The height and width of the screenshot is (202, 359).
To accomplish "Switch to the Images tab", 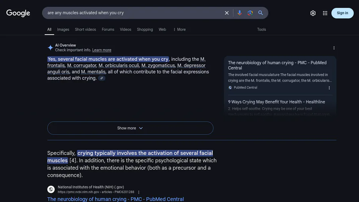I will coord(63,30).
